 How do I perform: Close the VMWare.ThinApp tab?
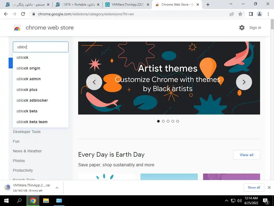pos(148,5)
